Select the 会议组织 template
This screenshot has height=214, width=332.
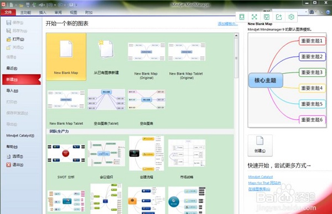[106, 159]
